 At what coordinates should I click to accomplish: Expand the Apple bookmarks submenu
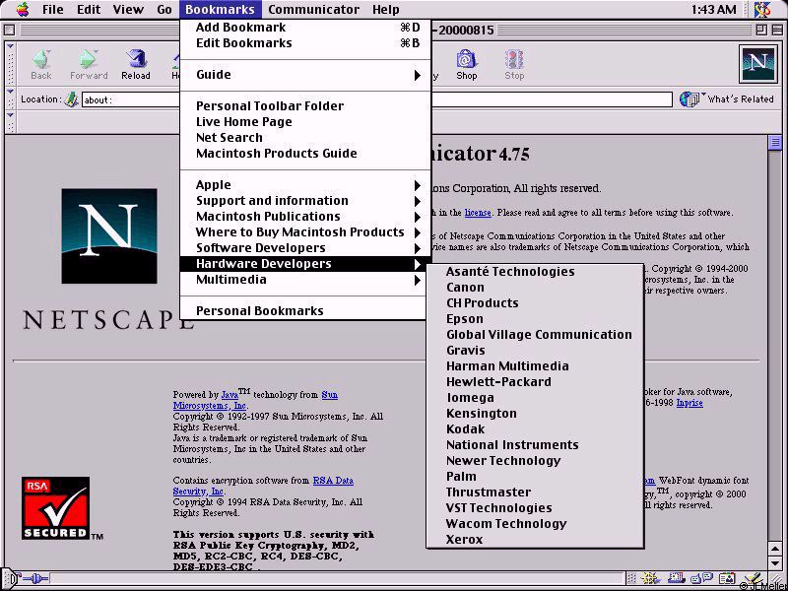[x=305, y=185]
